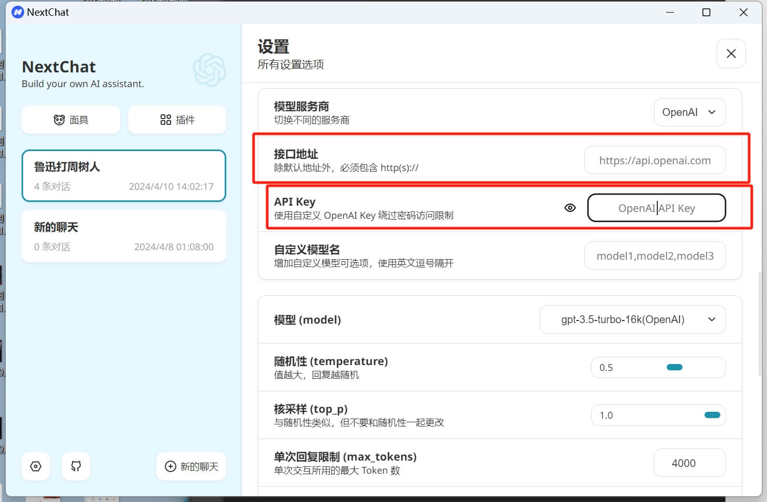Click the custom model names field
The height and width of the screenshot is (502, 767).
point(654,255)
